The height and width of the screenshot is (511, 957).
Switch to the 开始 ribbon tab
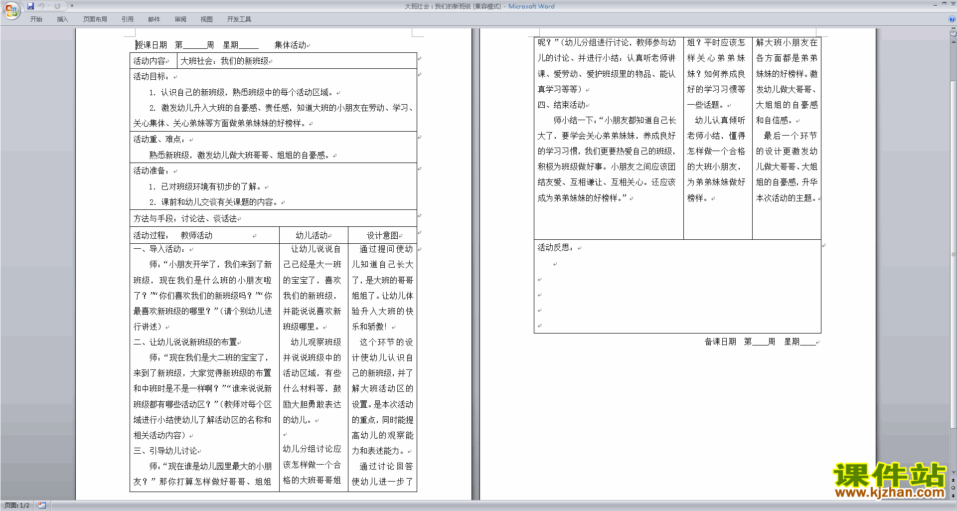[x=36, y=19]
